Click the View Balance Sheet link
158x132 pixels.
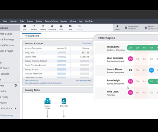tap(83, 80)
